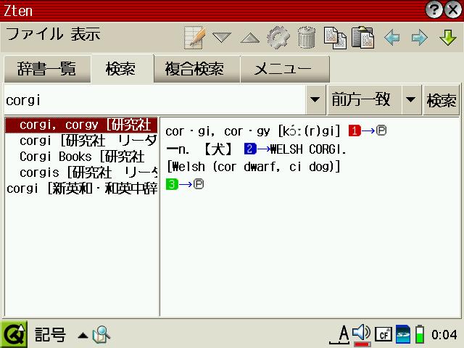Open the help question mark button
Viewport: 464px width, 348px height.
click(x=434, y=9)
